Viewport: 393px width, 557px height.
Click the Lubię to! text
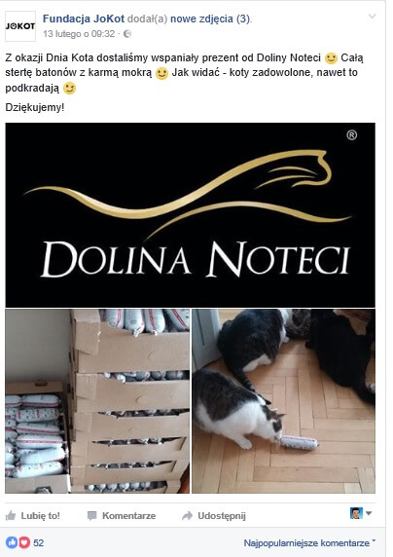(x=41, y=516)
